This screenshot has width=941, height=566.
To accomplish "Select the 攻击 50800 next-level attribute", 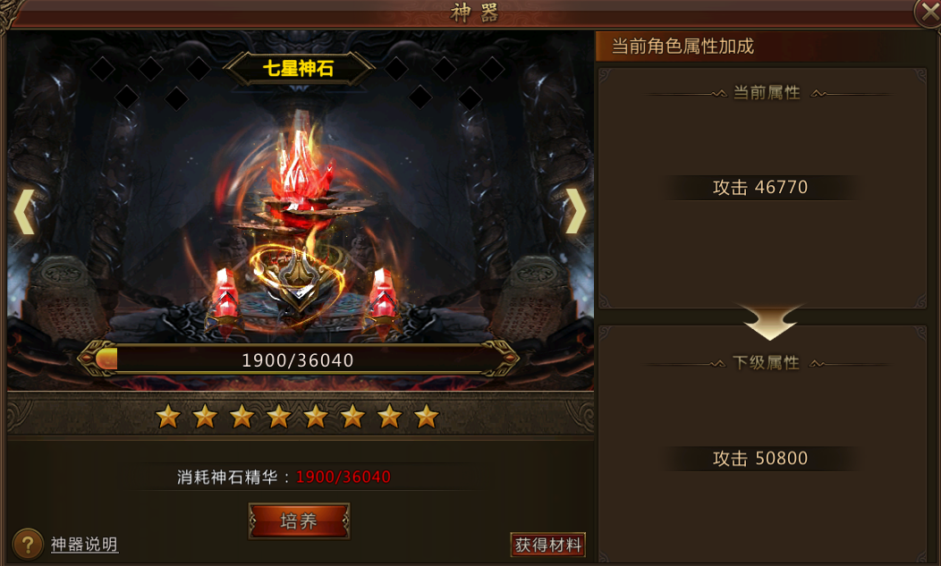I will click(759, 459).
